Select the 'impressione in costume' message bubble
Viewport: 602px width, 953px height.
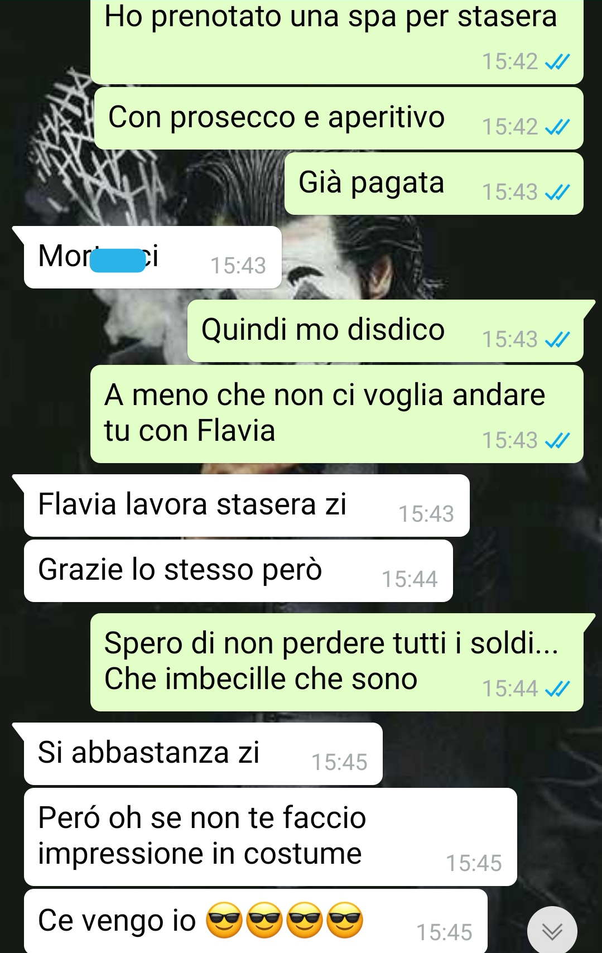(270, 836)
